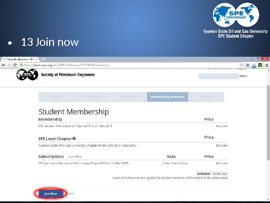This screenshot has width=270, height=203.
Task: Click Included price in the Membership row
Action: (x=222, y=126)
